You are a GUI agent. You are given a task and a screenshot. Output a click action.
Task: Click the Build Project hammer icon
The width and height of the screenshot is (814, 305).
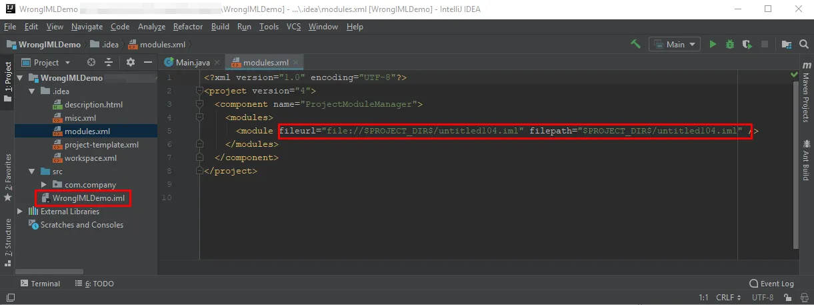(x=635, y=44)
